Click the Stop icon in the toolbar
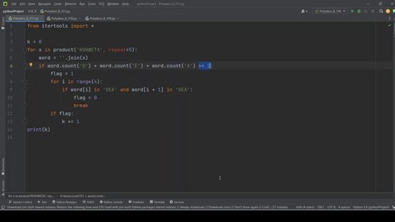Viewport: 395px width, 222px height. tap(373, 11)
